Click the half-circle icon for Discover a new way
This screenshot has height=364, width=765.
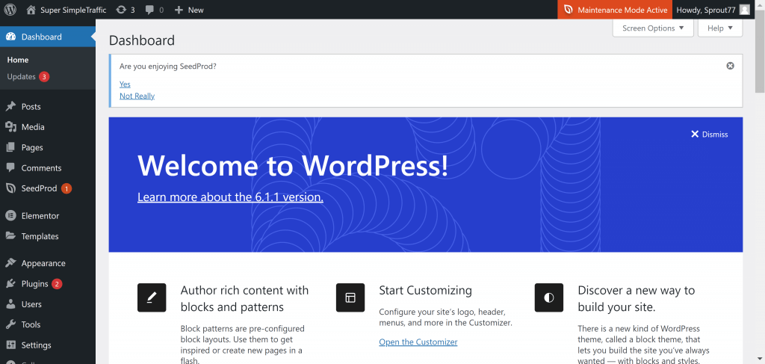549,297
